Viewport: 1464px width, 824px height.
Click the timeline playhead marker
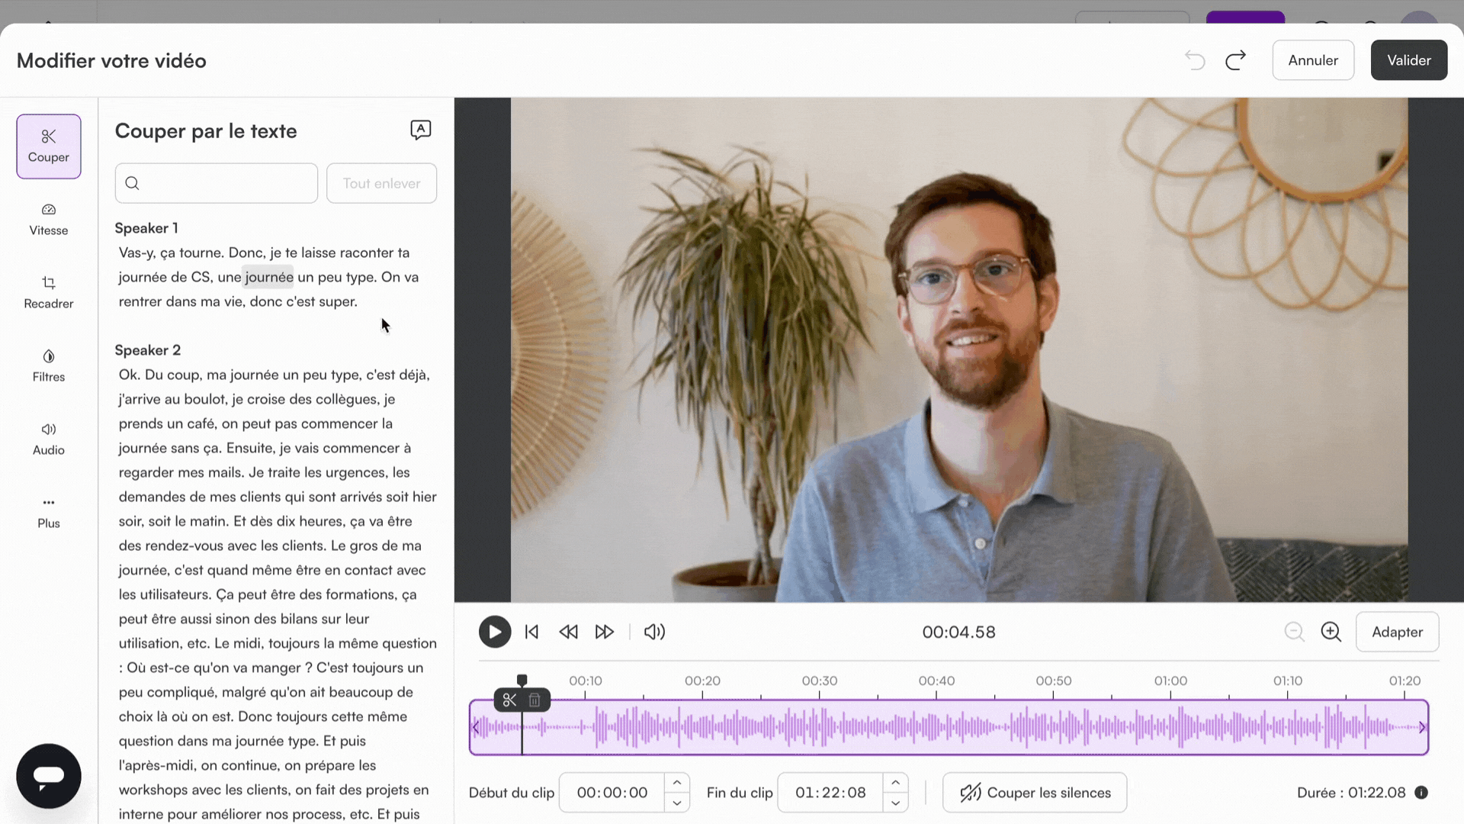tap(522, 680)
